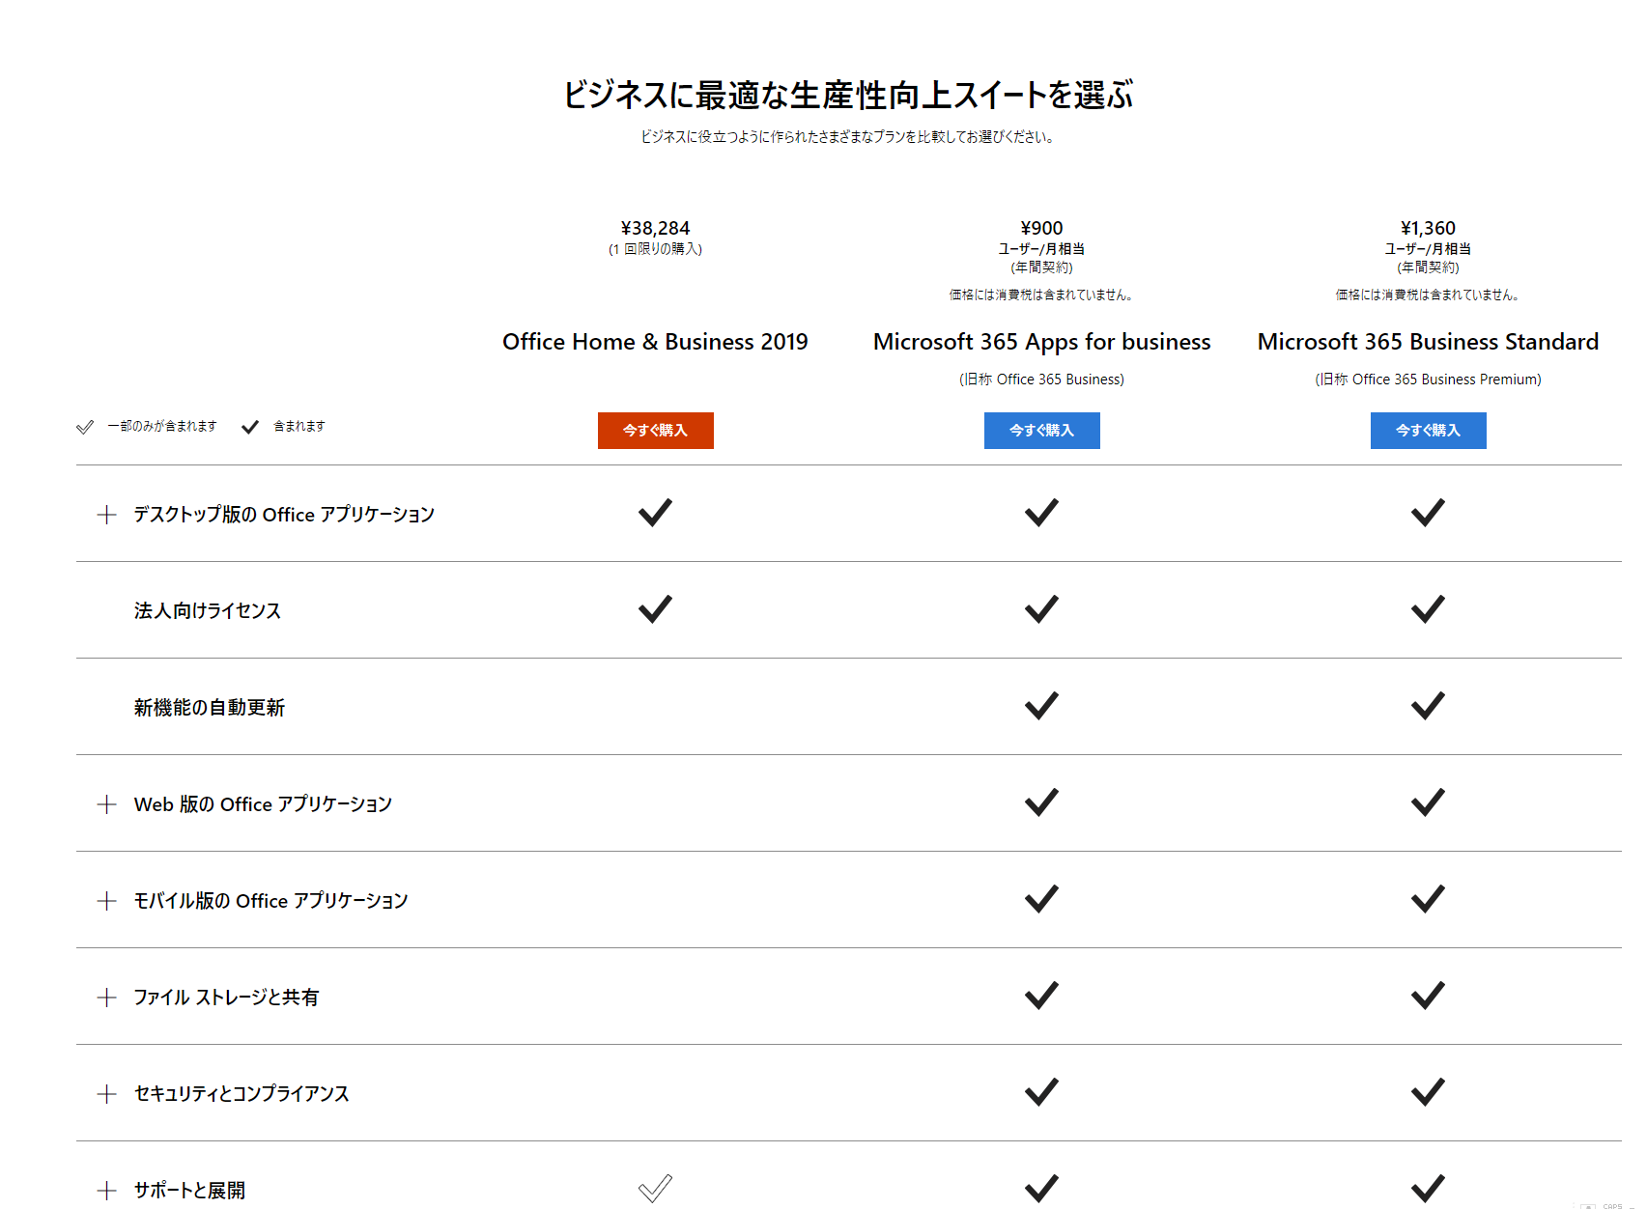Click Web 版 row checkmark under Microsoft 365 Apps for business
This screenshot has height=1209, width=1647.
point(1041,802)
